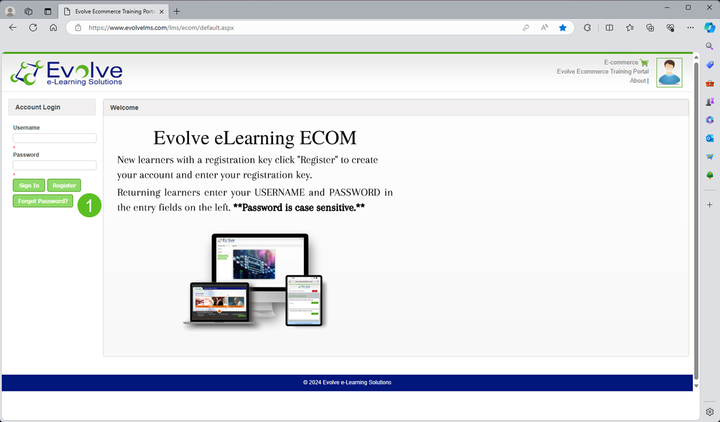Image resolution: width=720 pixels, height=422 pixels.
Task: Open split screen view
Action: (609, 27)
